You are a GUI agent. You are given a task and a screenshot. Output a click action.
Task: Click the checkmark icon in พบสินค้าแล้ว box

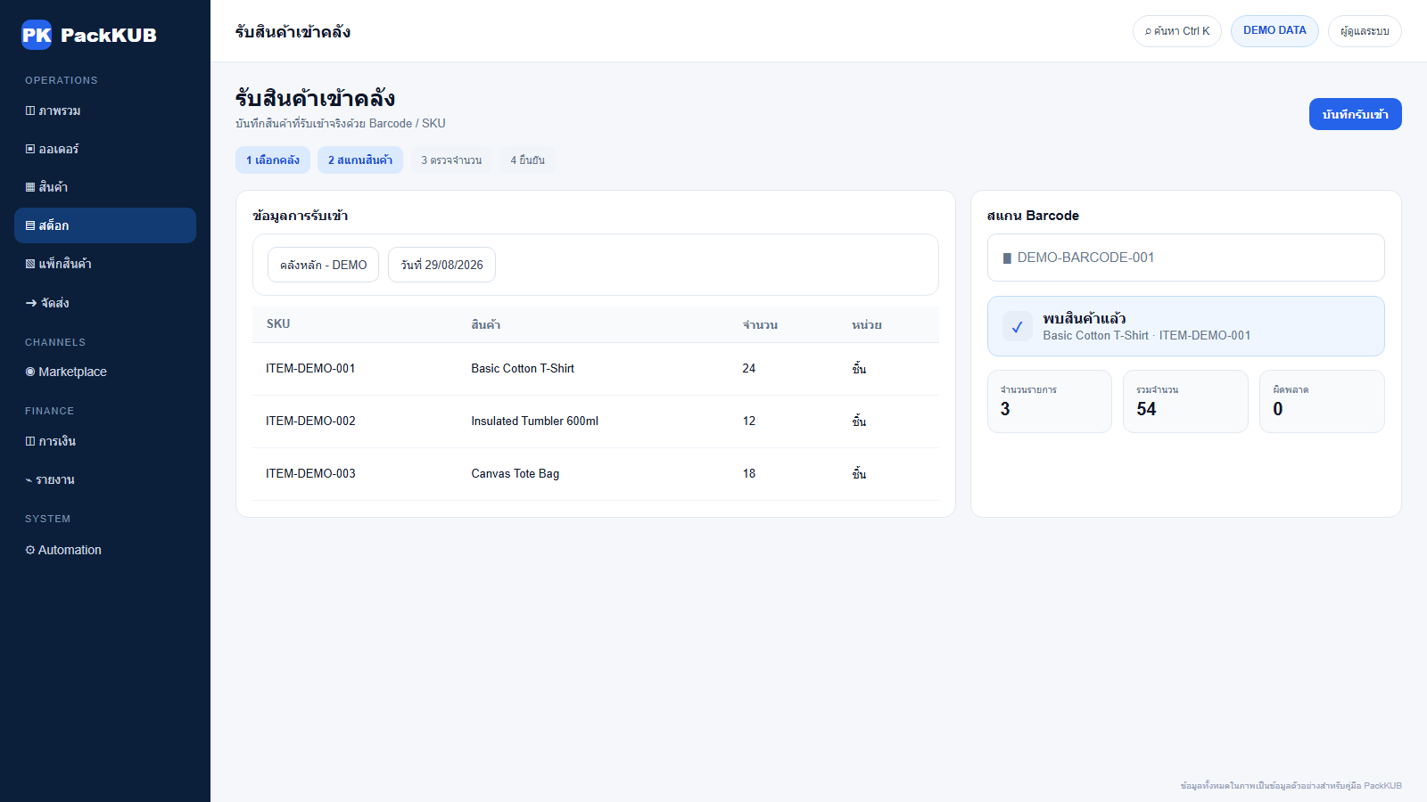coord(1018,326)
